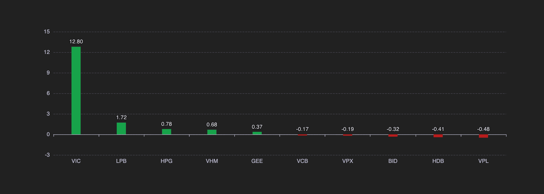Click the 0.78 label above HPG
Screen dimensions: 544x194
(x=167, y=124)
